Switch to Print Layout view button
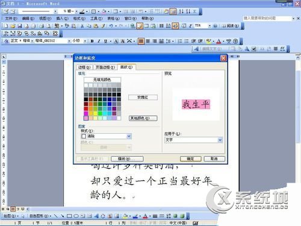301x226 pixels. [x=13, y=209]
